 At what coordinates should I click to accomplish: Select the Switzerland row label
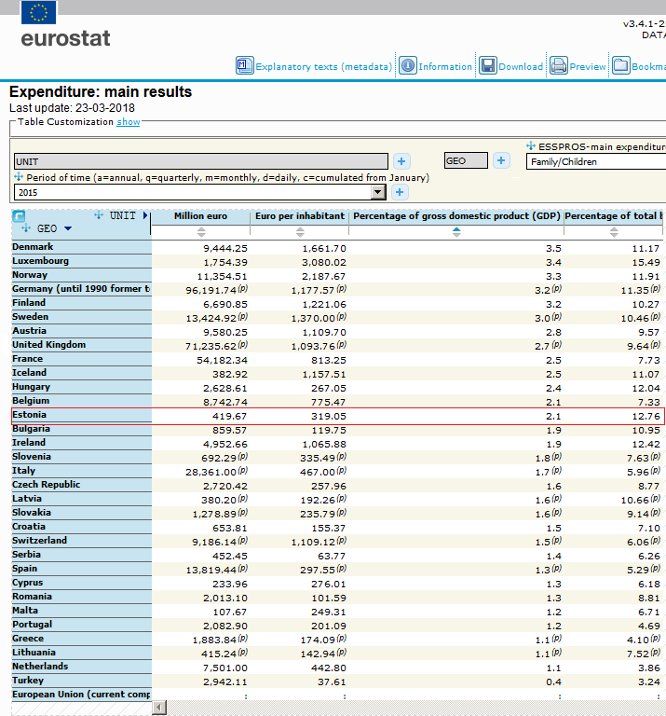(39, 541)
